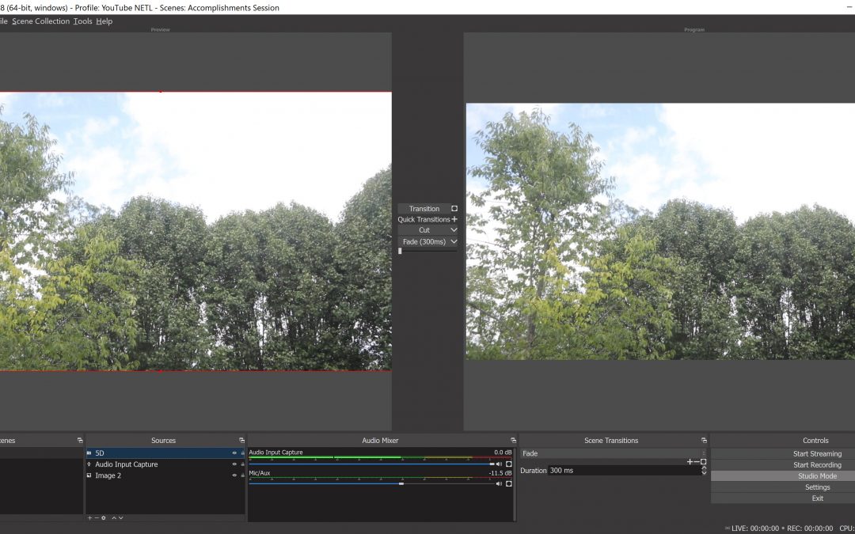Image resolution: width=855 pixels, height=534 pixels.
Task: Lock the Audio Input Capture source
Action: click(x=242, y=464)
